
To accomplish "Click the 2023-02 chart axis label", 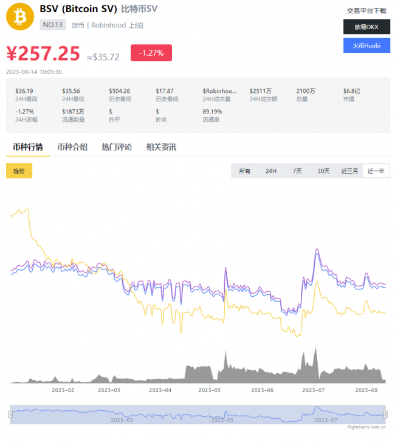I will (63, 390).
